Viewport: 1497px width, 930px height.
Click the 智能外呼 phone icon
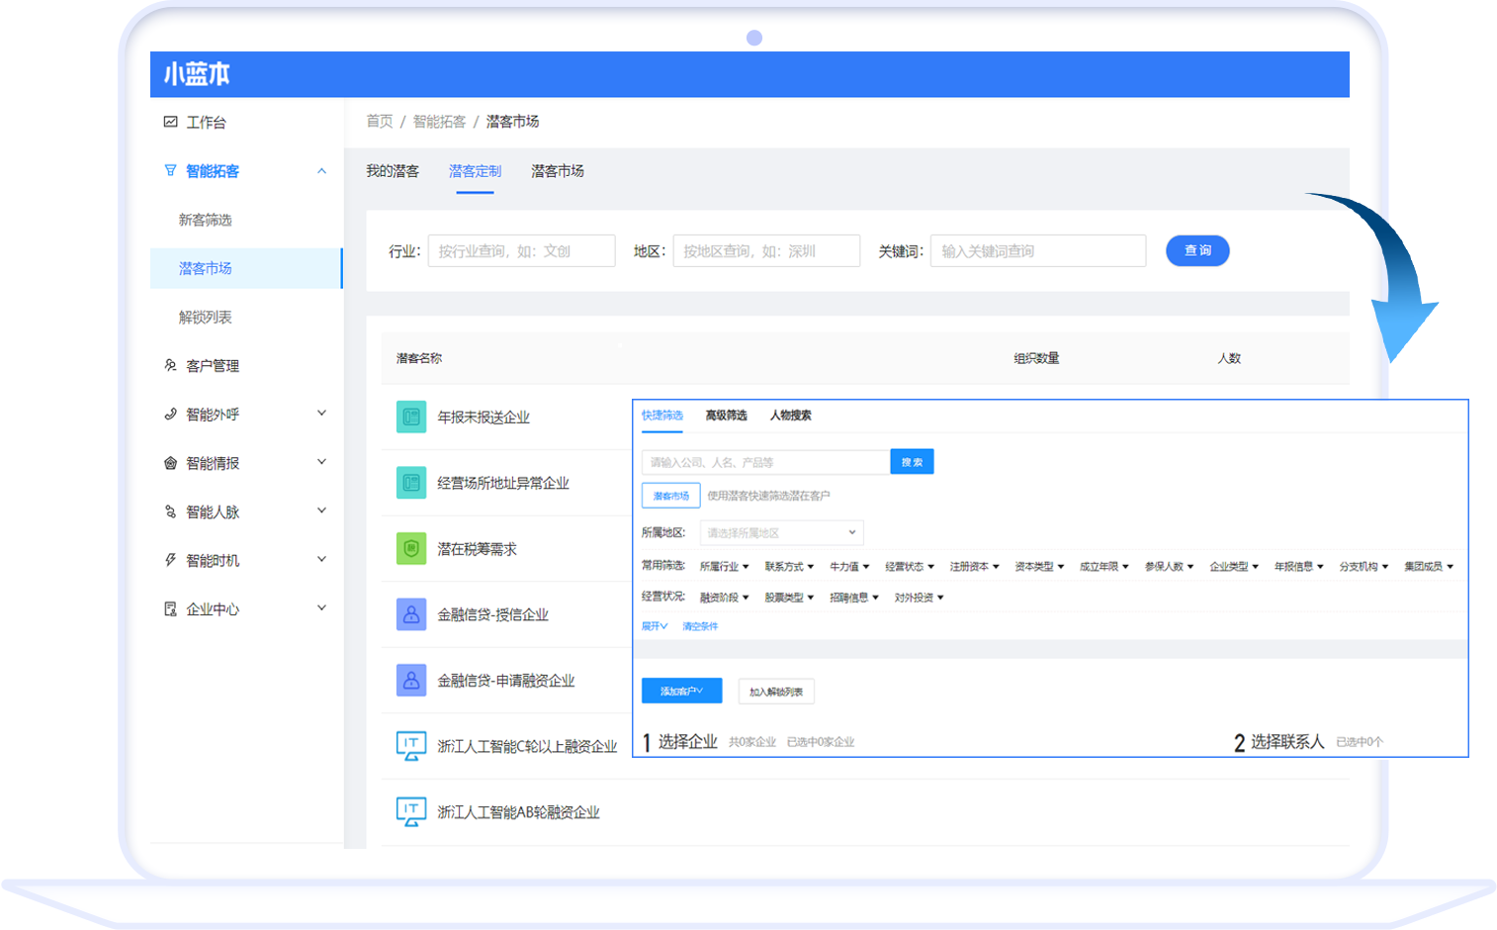(170, 414)
